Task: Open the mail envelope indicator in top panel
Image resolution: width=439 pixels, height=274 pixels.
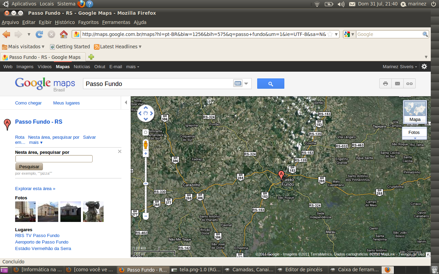Action: 352,4
